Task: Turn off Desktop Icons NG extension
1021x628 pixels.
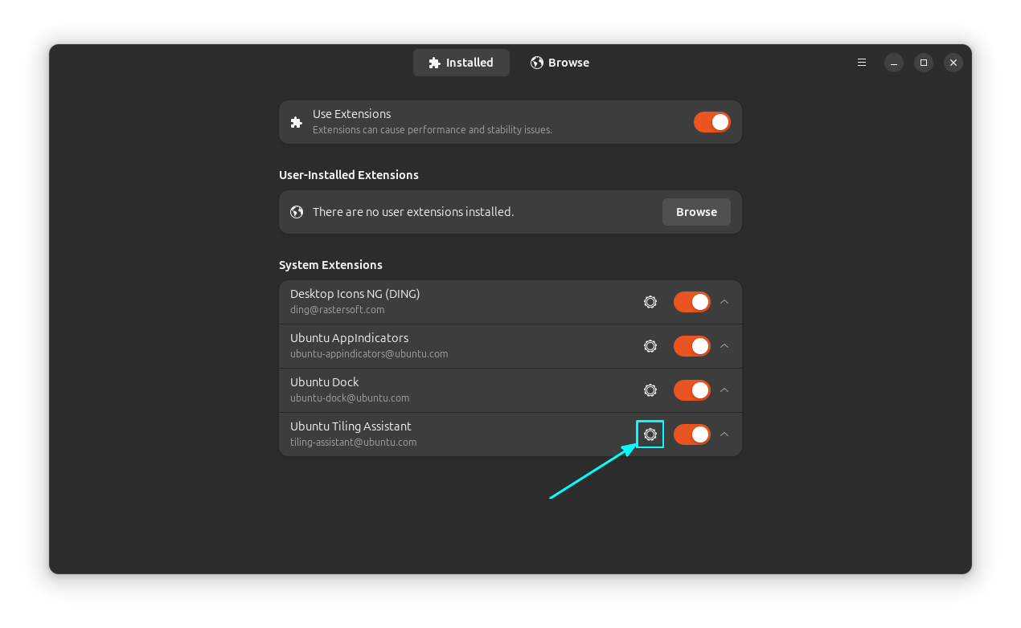Action: [x=691, y=302]
